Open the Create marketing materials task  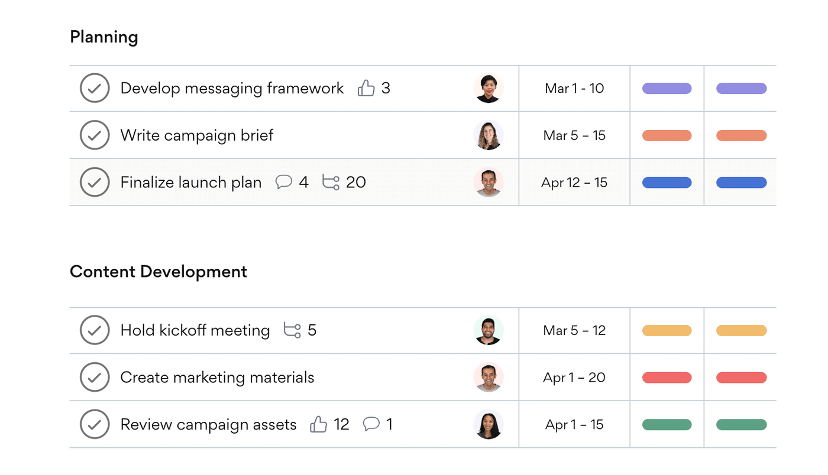click(x=217, y=377)
